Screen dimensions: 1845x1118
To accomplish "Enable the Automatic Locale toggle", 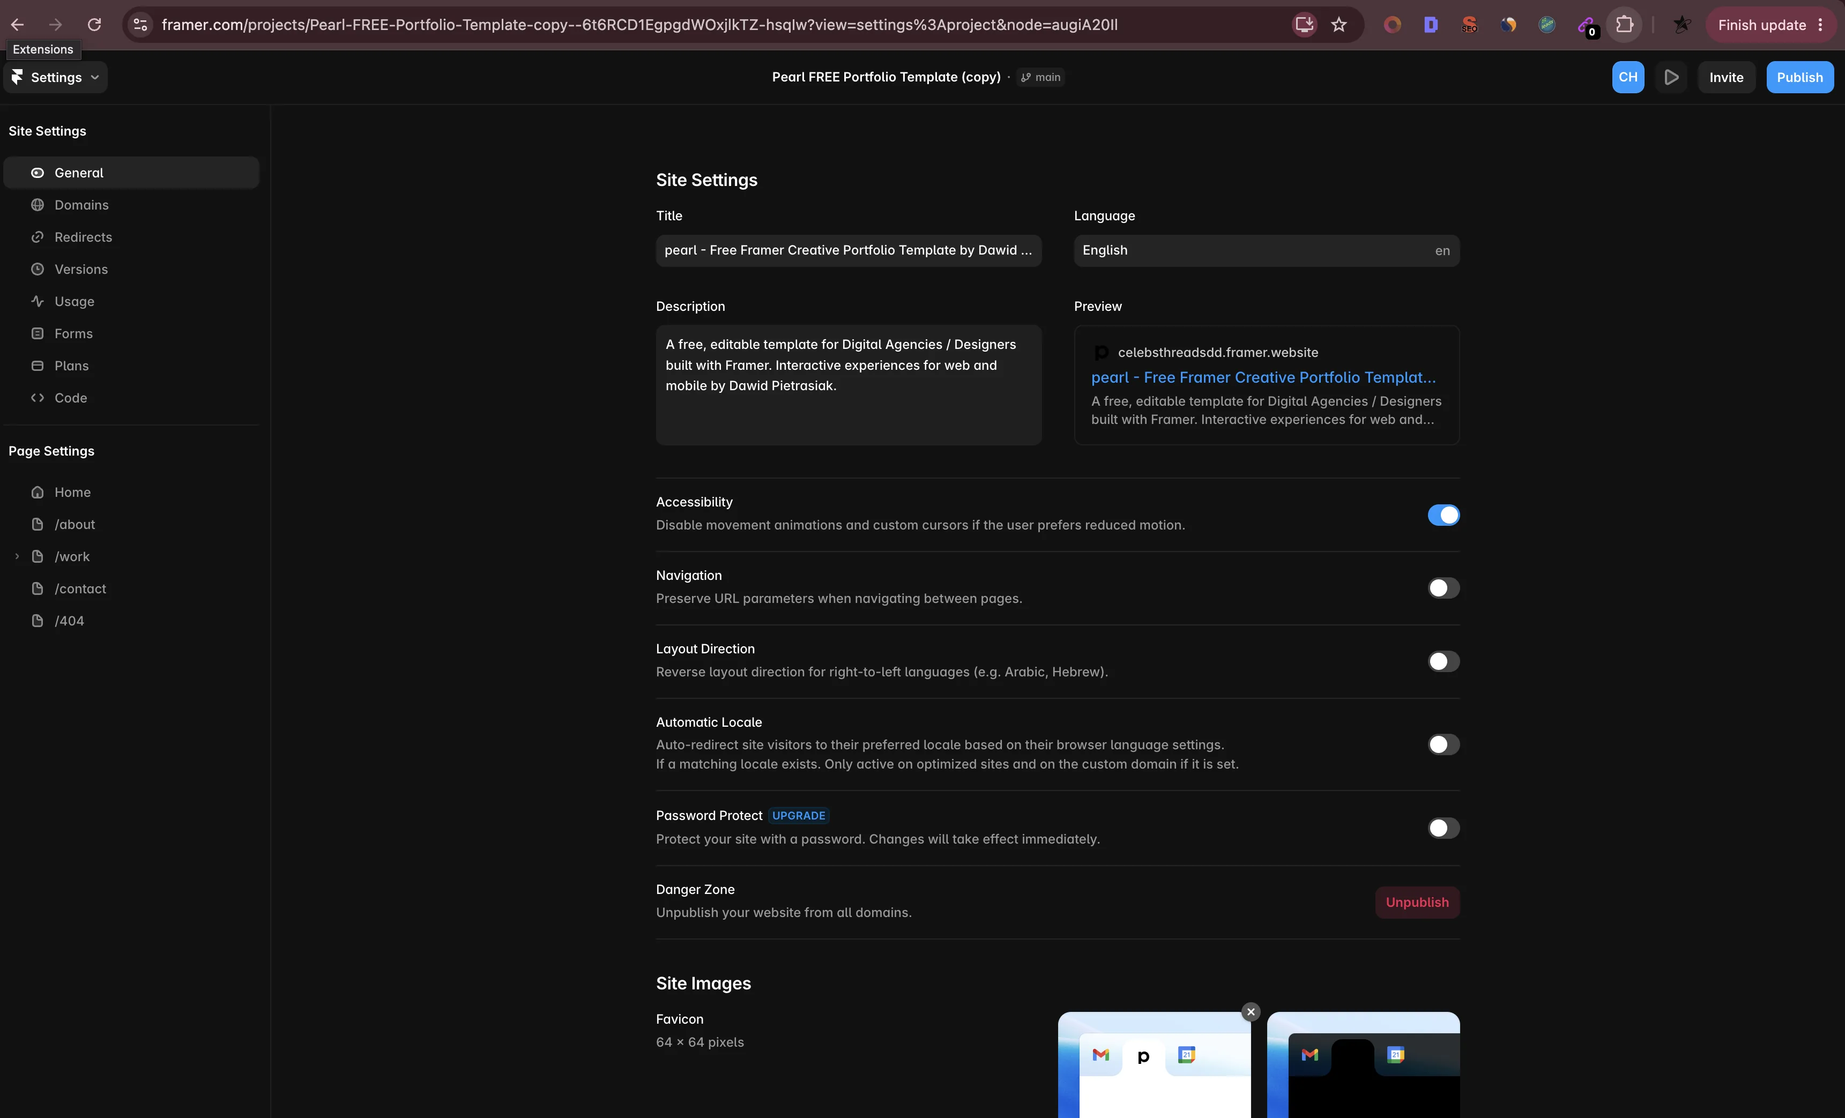I will click(x=1443, y=744).
